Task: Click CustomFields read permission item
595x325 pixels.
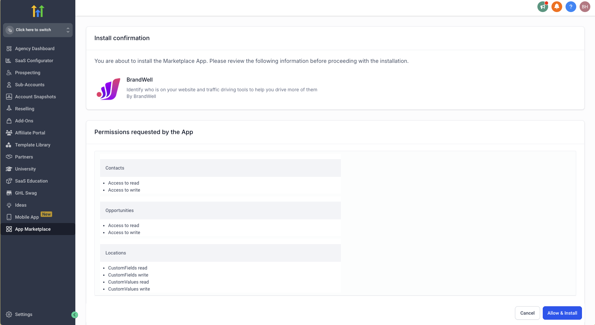Action: [128, 268]
